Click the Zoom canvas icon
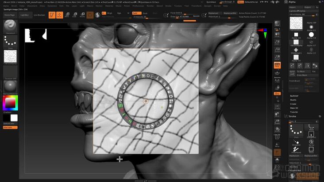The width and height of the screenshot is (324, 182). click(277, 42)
